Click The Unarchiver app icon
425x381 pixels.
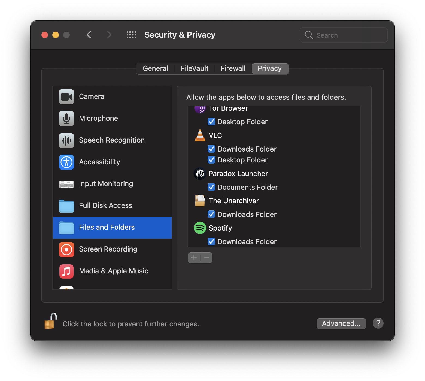click(200, 201)
